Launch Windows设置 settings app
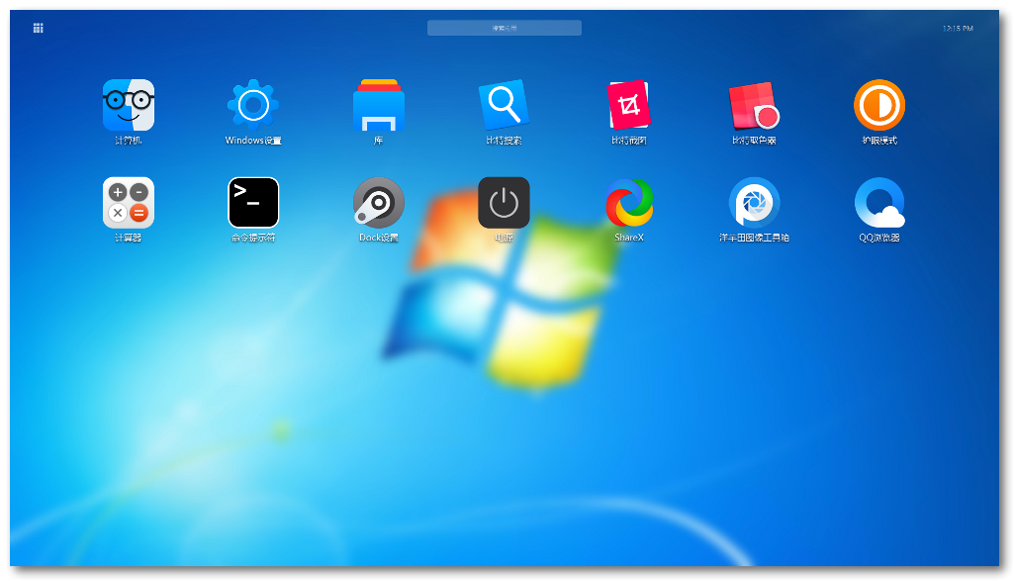 (253, 104)
